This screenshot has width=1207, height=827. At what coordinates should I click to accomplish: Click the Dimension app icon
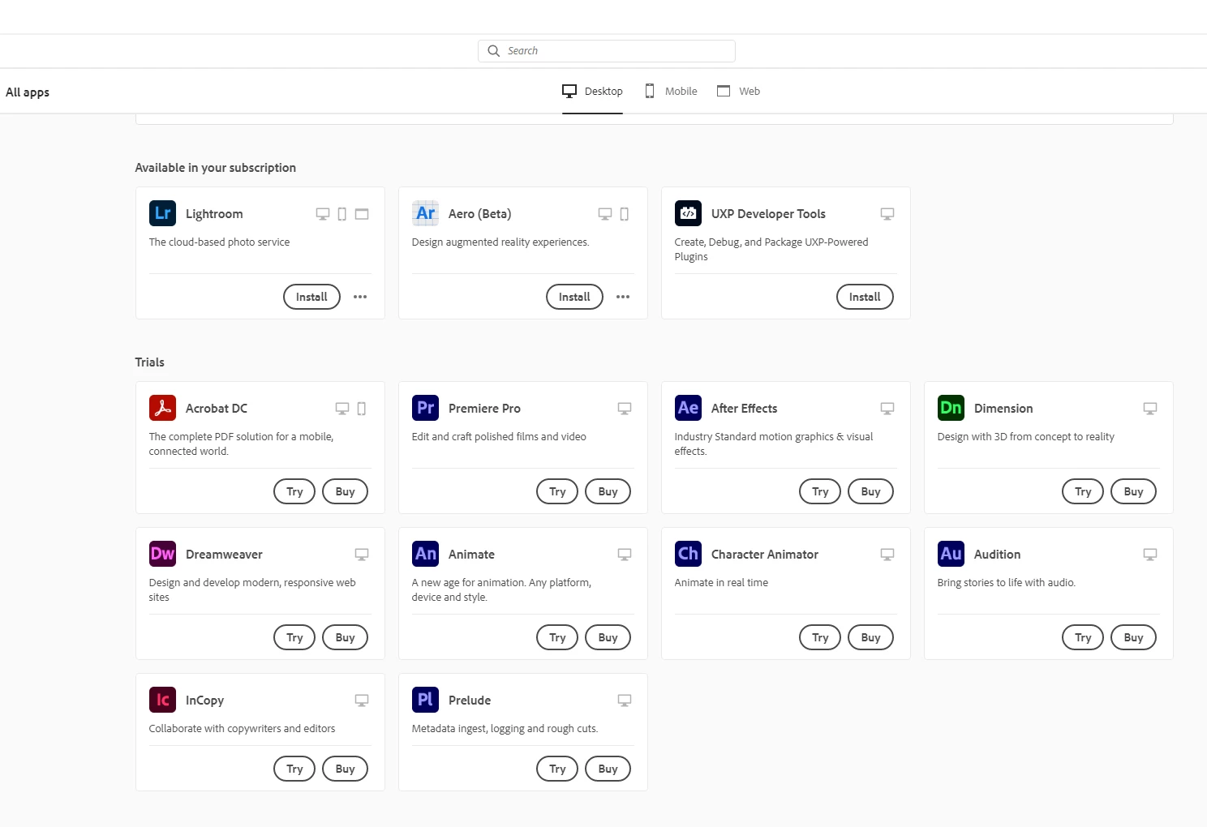pyautogui.click(x=951, y=408)
